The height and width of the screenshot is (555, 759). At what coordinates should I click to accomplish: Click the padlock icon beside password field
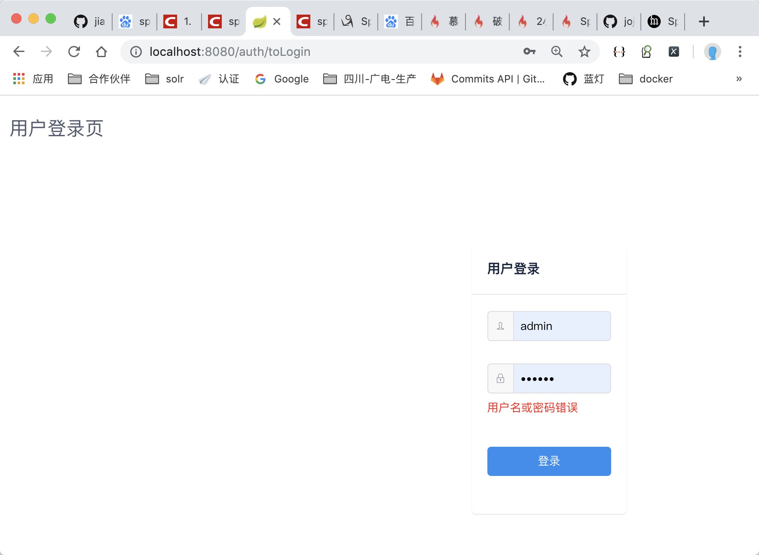(500, 378)
